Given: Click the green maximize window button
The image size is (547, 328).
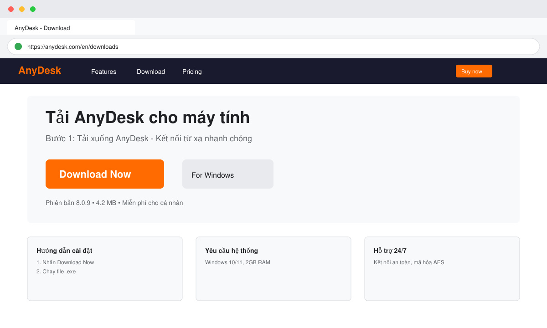Looking at the screenshot, I should point(33,9).
